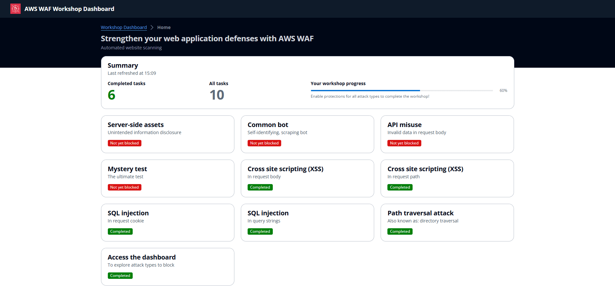Open SQL injection title above In query strings
Image resolution: width=615 pixels, height=304 pixels.
tap(268, 213)
